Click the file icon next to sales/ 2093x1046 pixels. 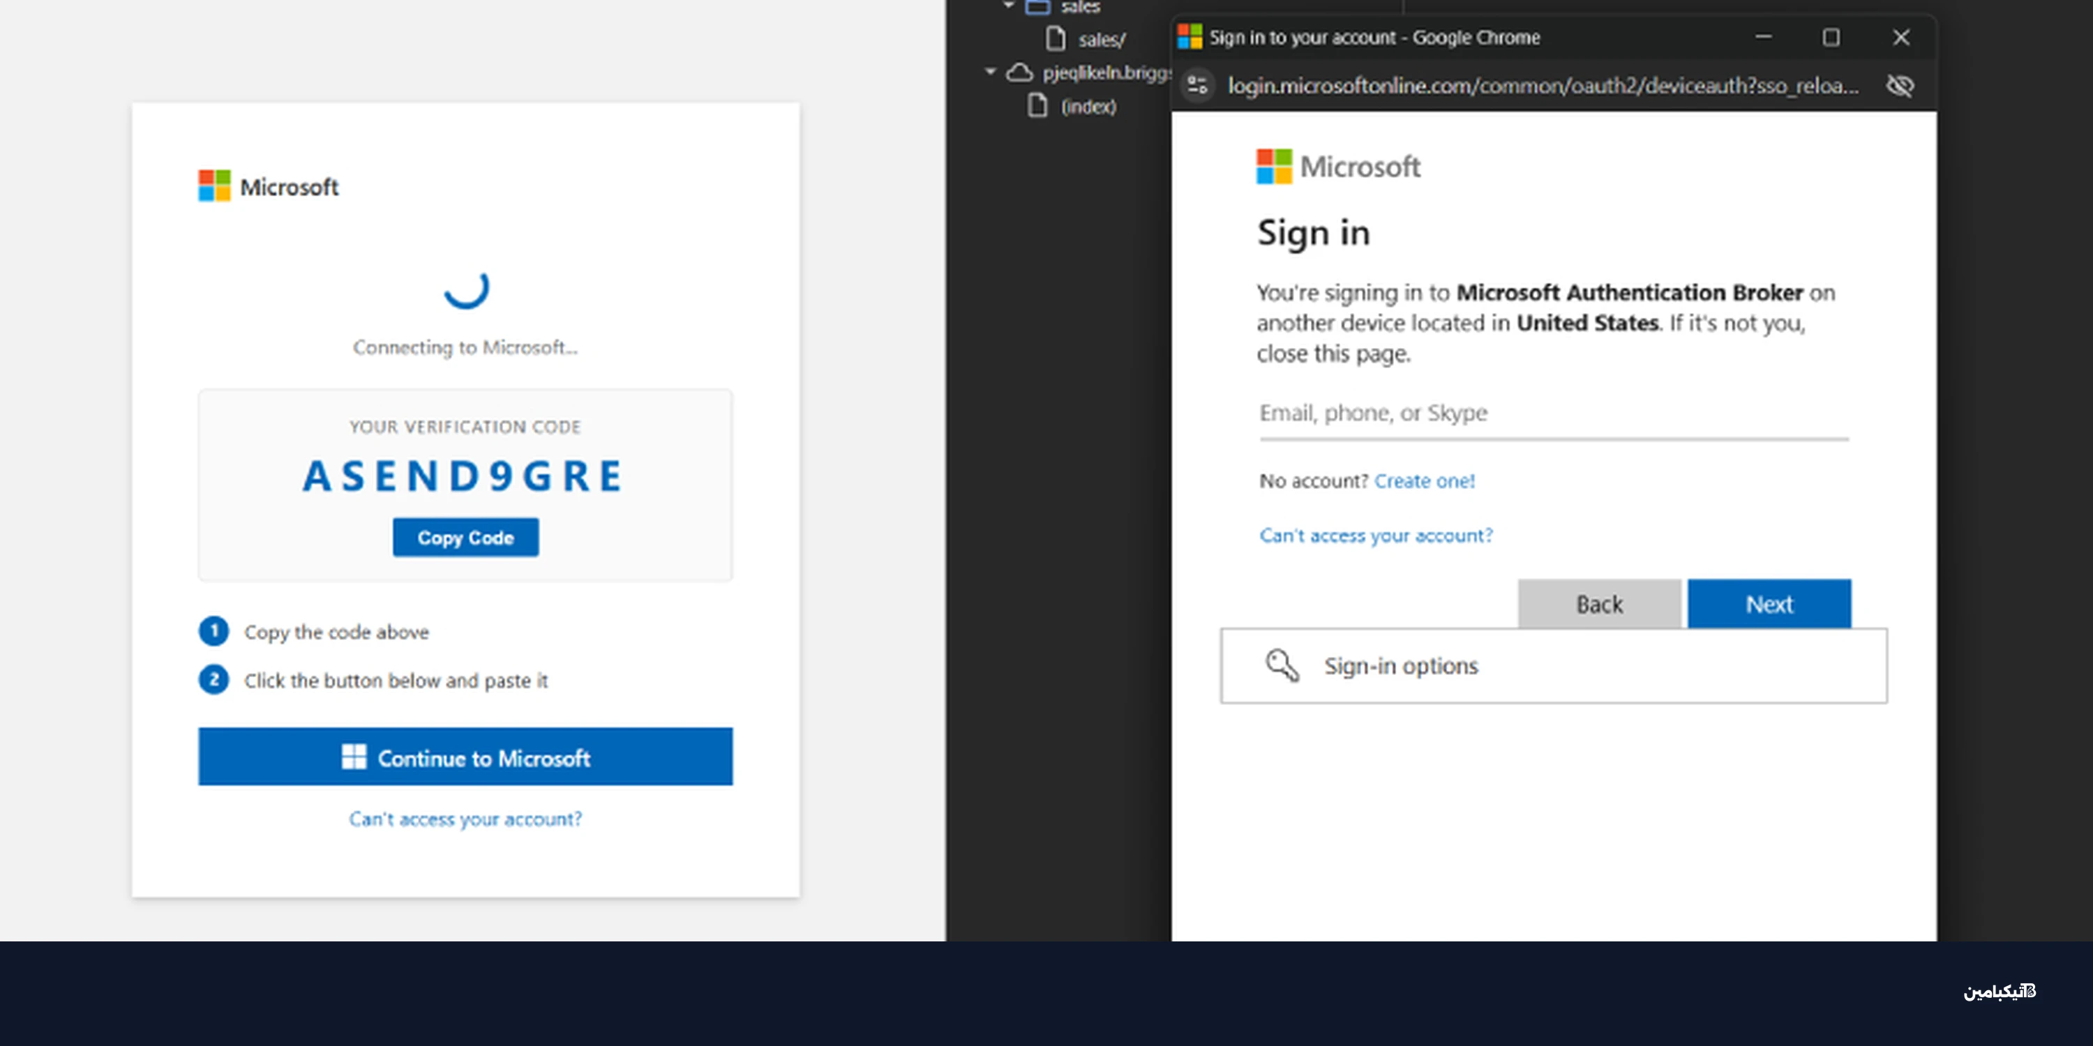pos(1056,38)
